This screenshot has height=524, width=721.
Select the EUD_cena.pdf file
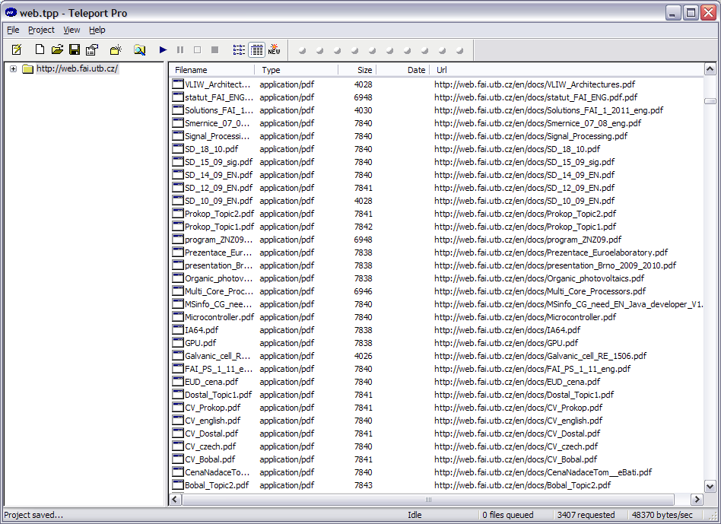click(x=211, y=382)
